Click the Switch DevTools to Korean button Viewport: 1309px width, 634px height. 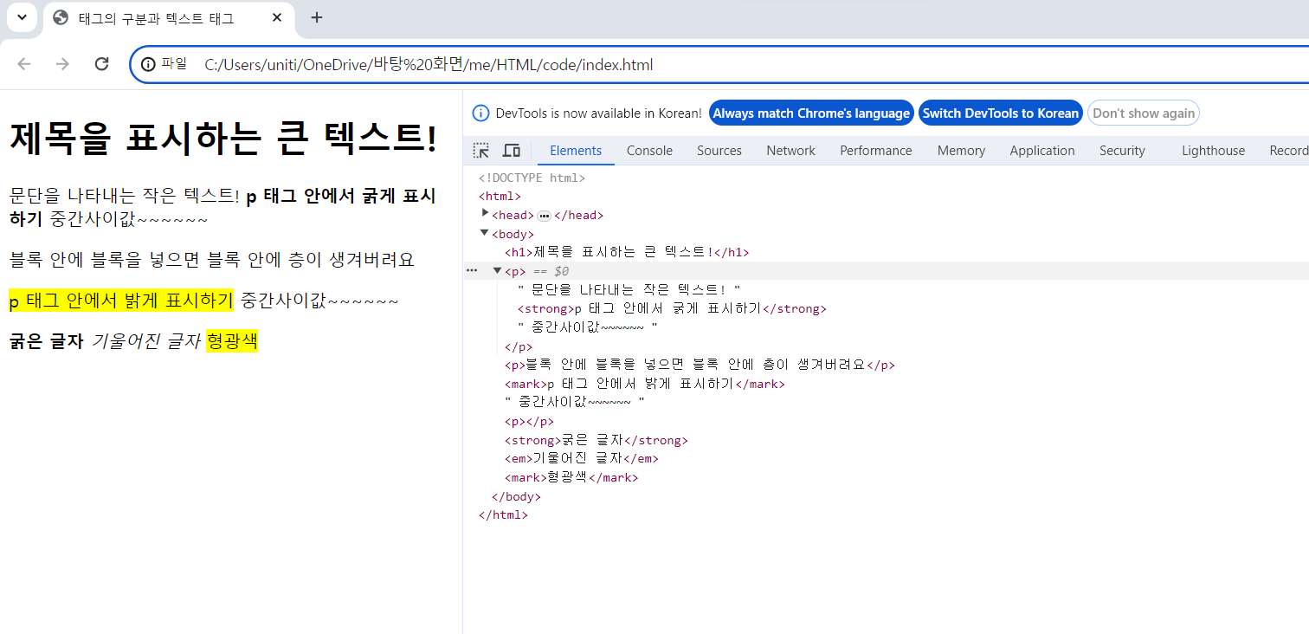1001,113
